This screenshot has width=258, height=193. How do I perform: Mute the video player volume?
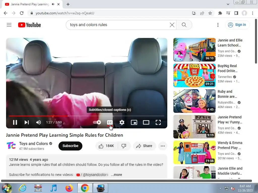coord(39,122)
